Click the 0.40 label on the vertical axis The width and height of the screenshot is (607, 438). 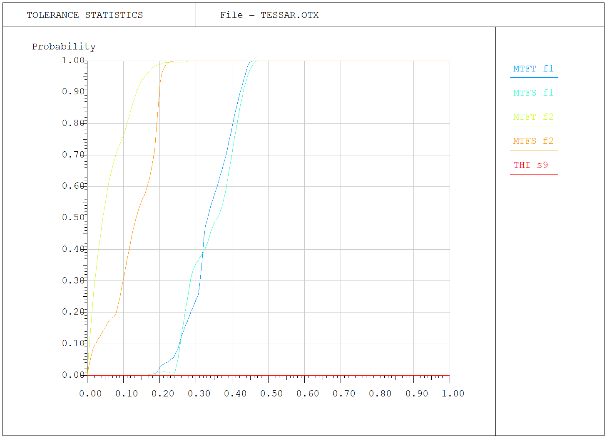tap(73, 249)
